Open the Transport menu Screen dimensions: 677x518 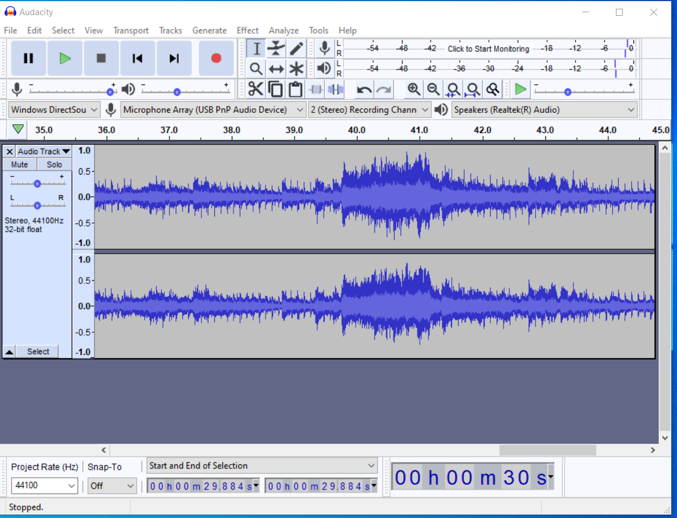coord(131,30)
